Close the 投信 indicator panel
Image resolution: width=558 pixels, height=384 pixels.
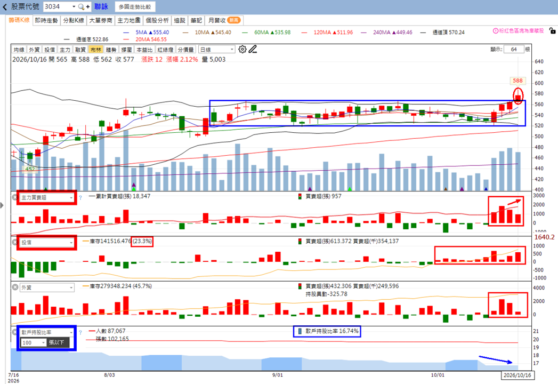point(15,242)
